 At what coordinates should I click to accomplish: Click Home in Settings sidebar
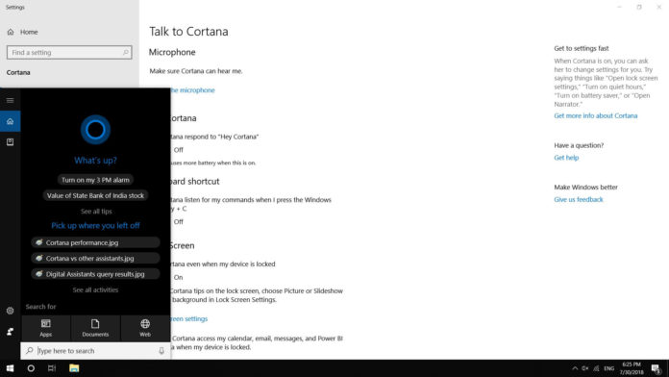29,32
